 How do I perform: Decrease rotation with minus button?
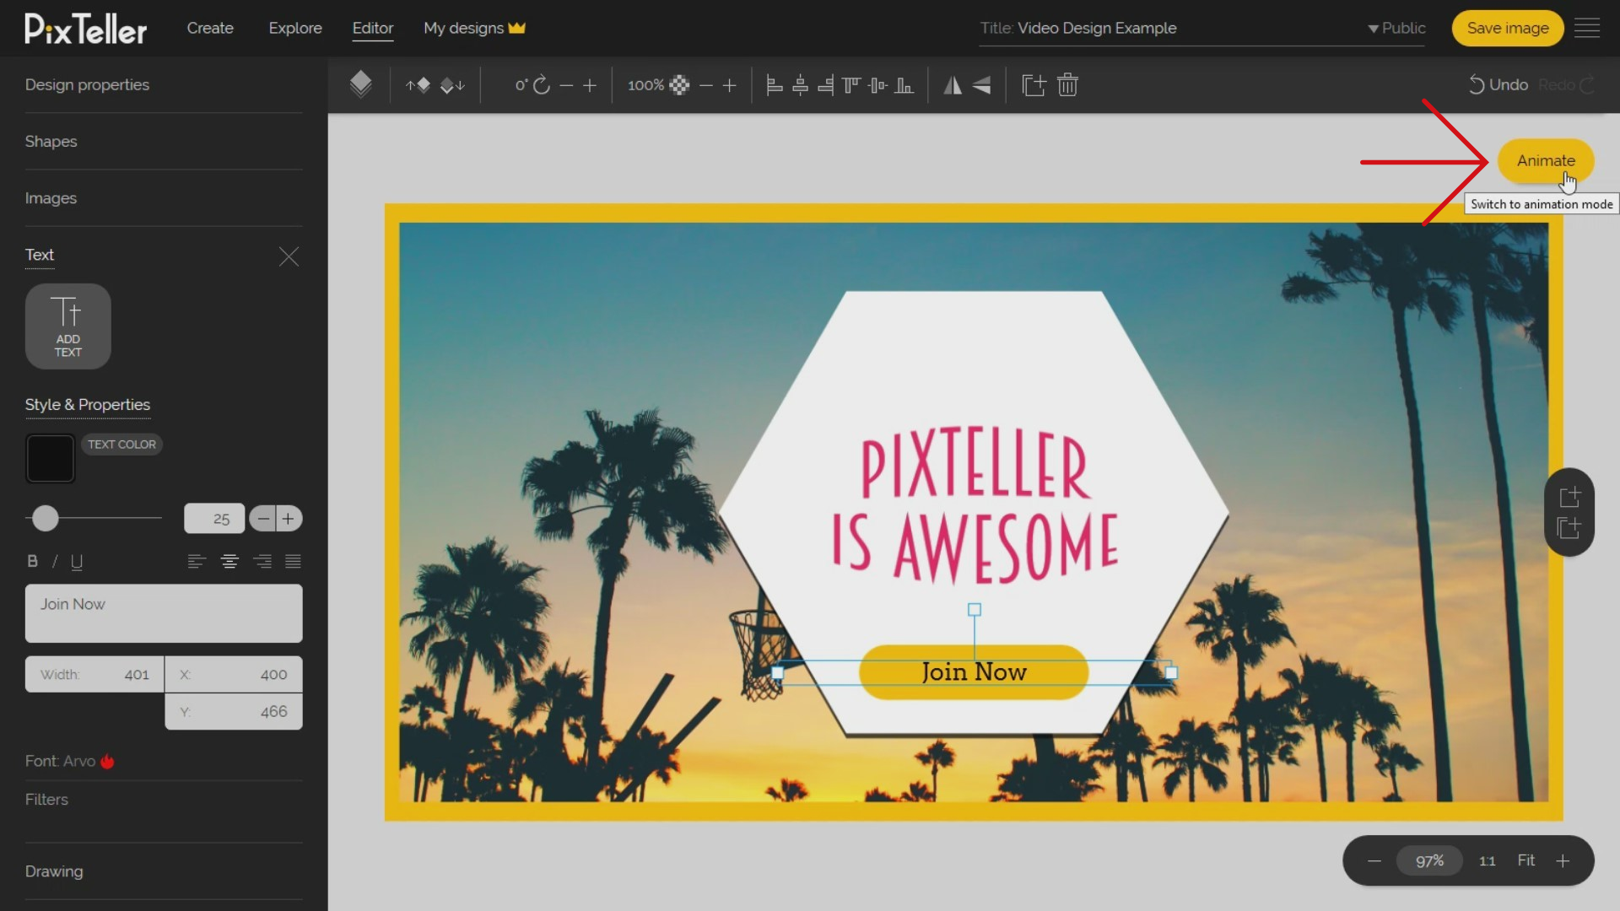point(566,85)
